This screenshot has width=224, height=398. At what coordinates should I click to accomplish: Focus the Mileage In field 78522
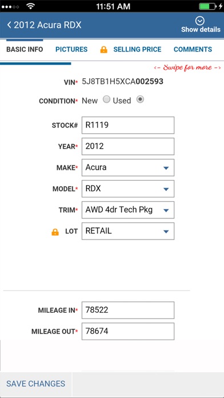[x=128, y=310]
